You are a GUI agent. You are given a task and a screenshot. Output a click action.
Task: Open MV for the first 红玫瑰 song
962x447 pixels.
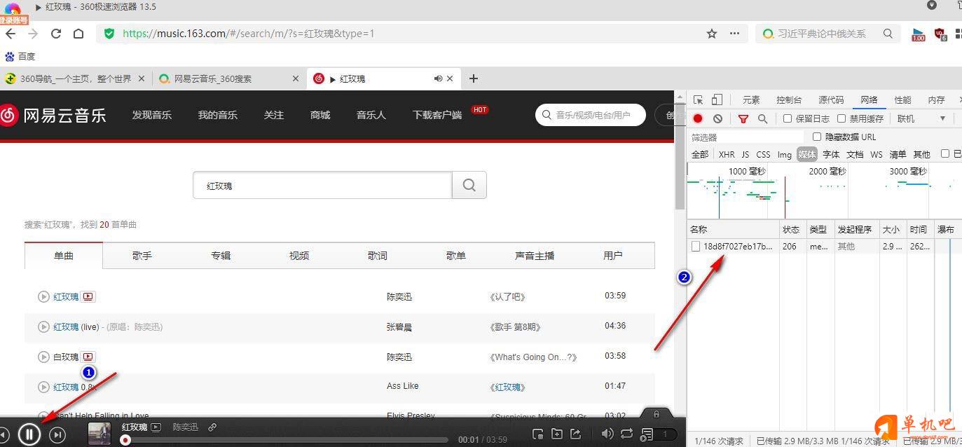pyautogui.click(x=88, y=297)
